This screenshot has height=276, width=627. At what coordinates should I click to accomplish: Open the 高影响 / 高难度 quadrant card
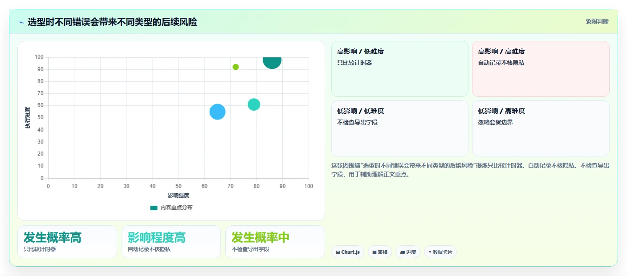[541, 69]
